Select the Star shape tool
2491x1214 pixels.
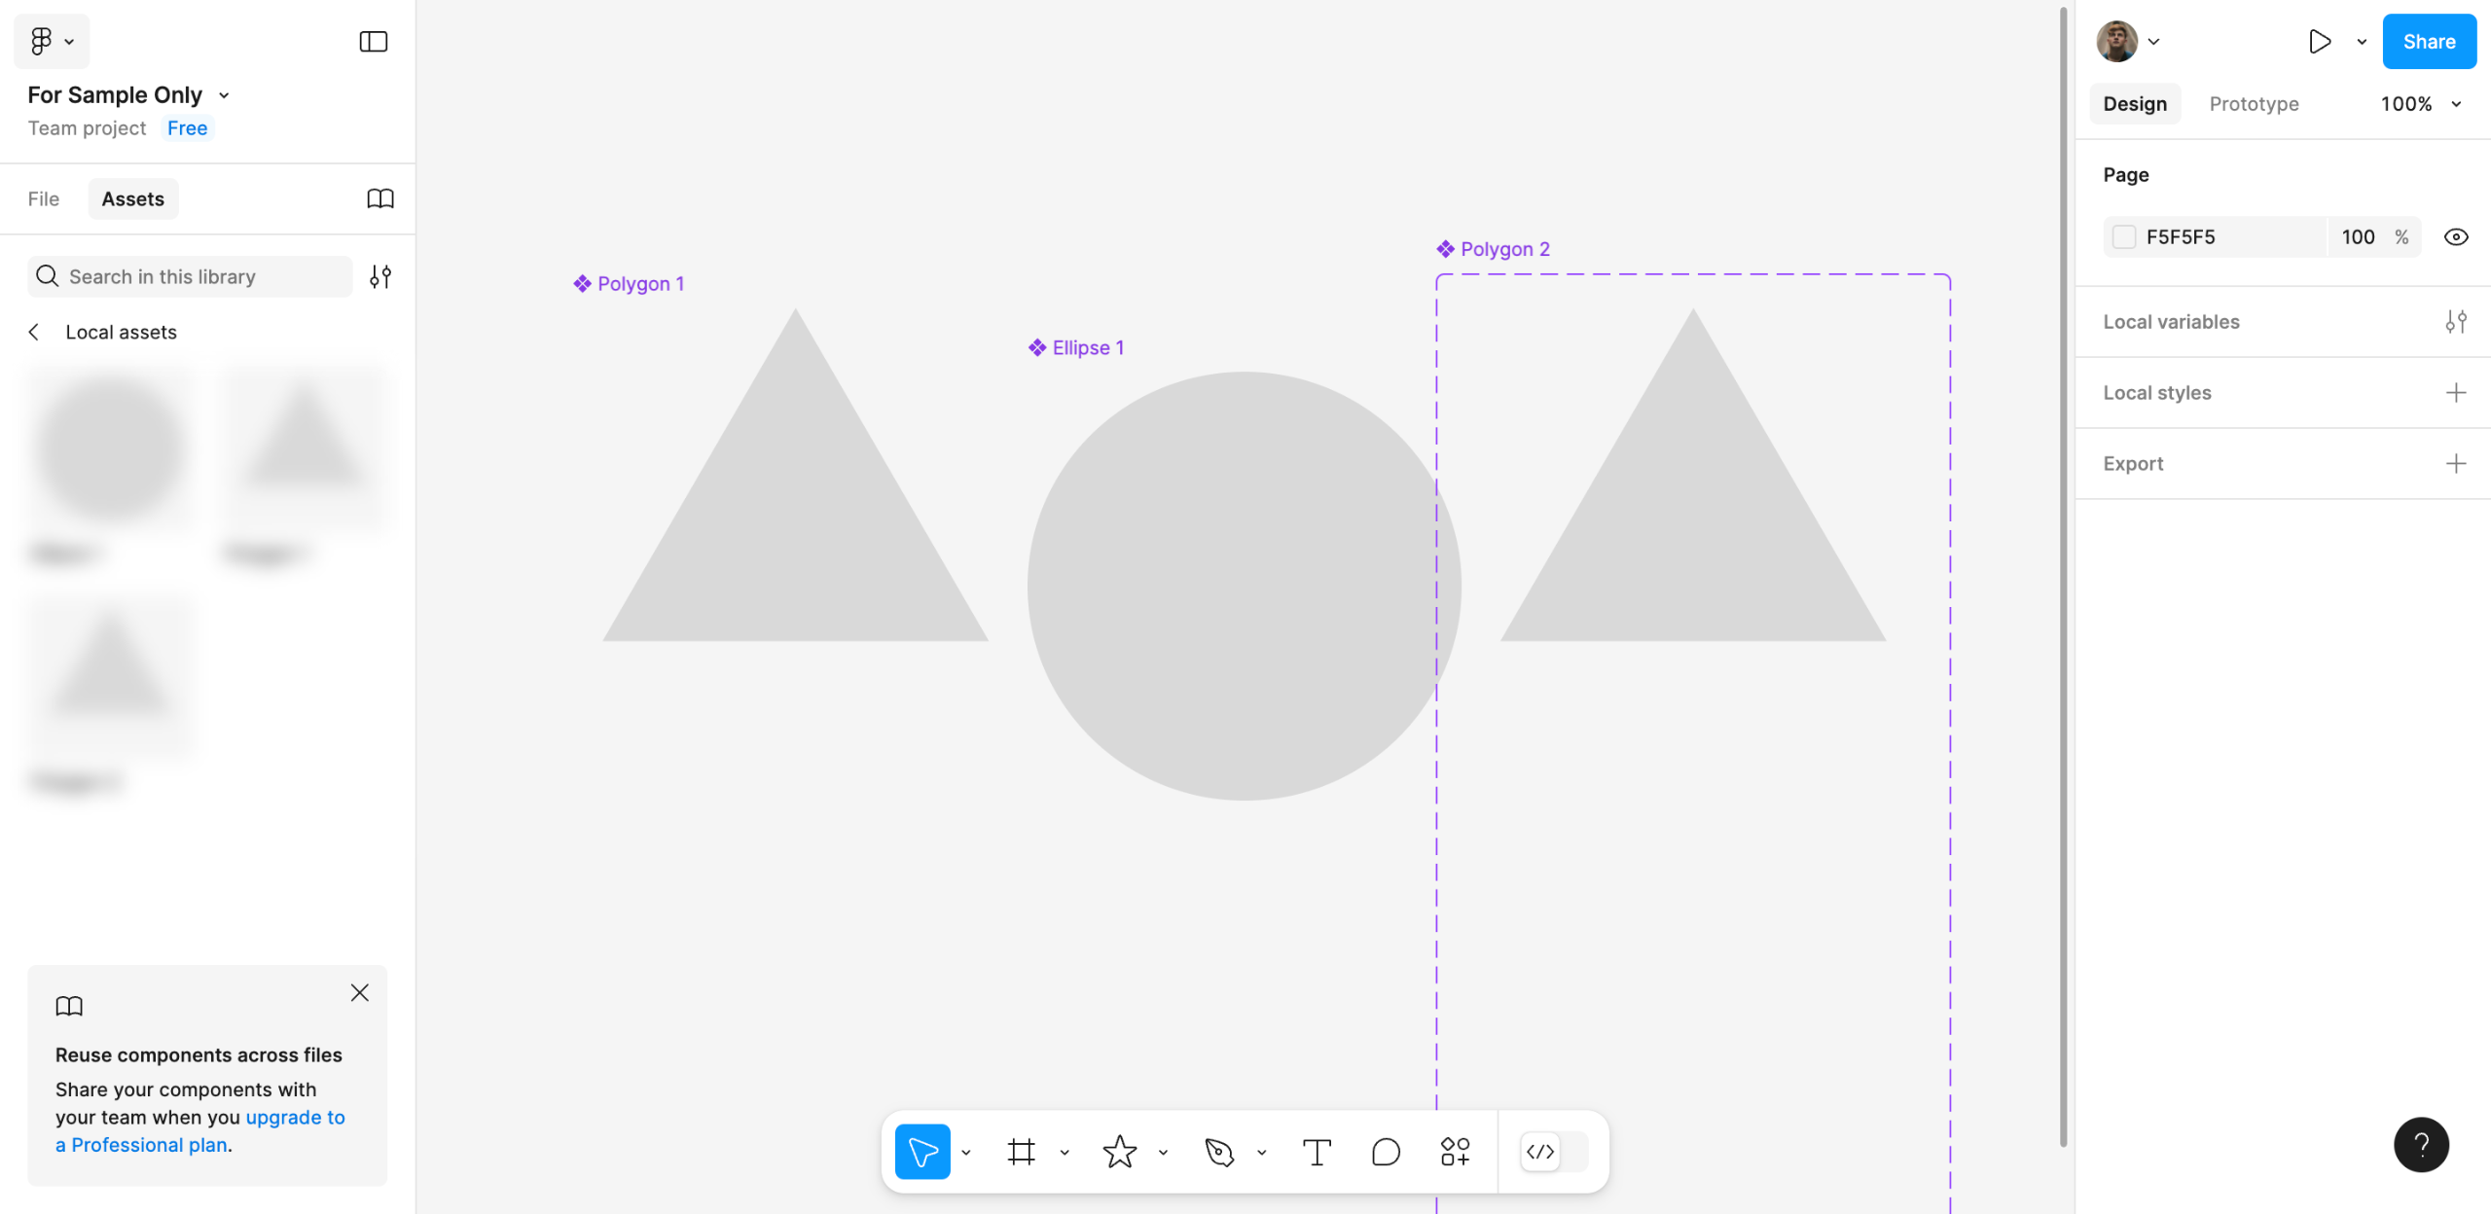(1119, 1152)
